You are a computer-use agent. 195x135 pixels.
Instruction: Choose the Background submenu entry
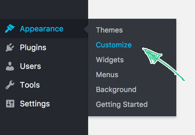[116, 90]
